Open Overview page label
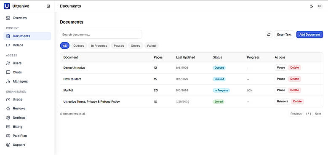Viewport: 328px width, 155px height. [20, 18]
